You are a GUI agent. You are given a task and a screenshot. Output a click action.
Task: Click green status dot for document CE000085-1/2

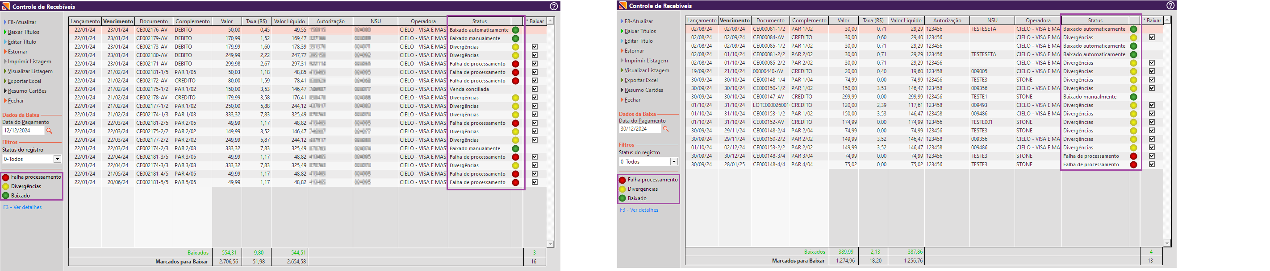point(1133,46)
